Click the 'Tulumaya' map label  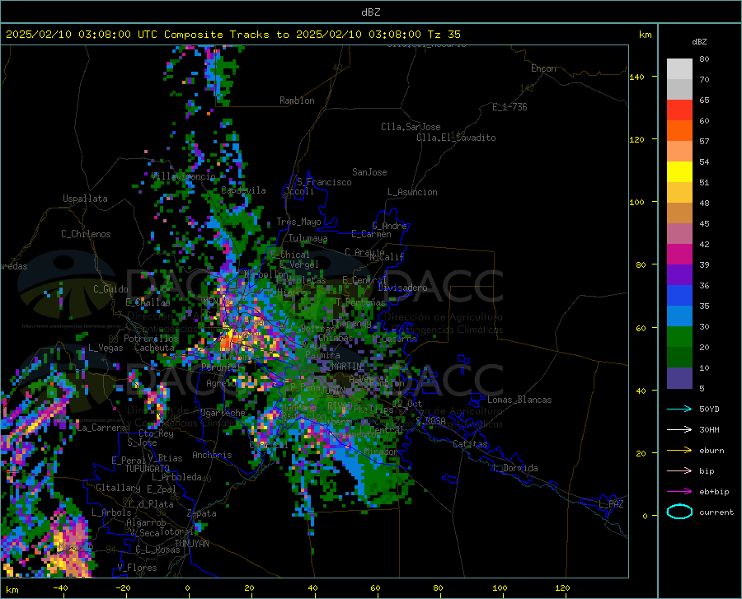[308, 238]
